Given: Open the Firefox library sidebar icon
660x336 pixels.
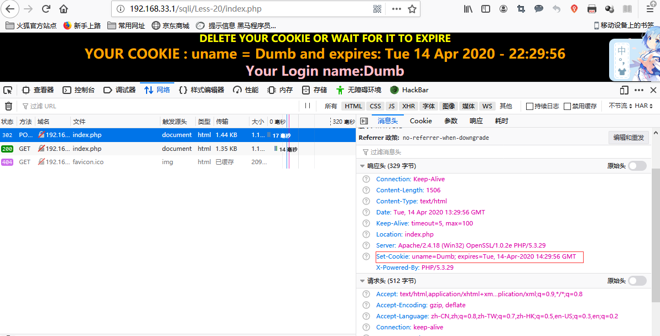Looking at the screenshot, I should [468, 9].
